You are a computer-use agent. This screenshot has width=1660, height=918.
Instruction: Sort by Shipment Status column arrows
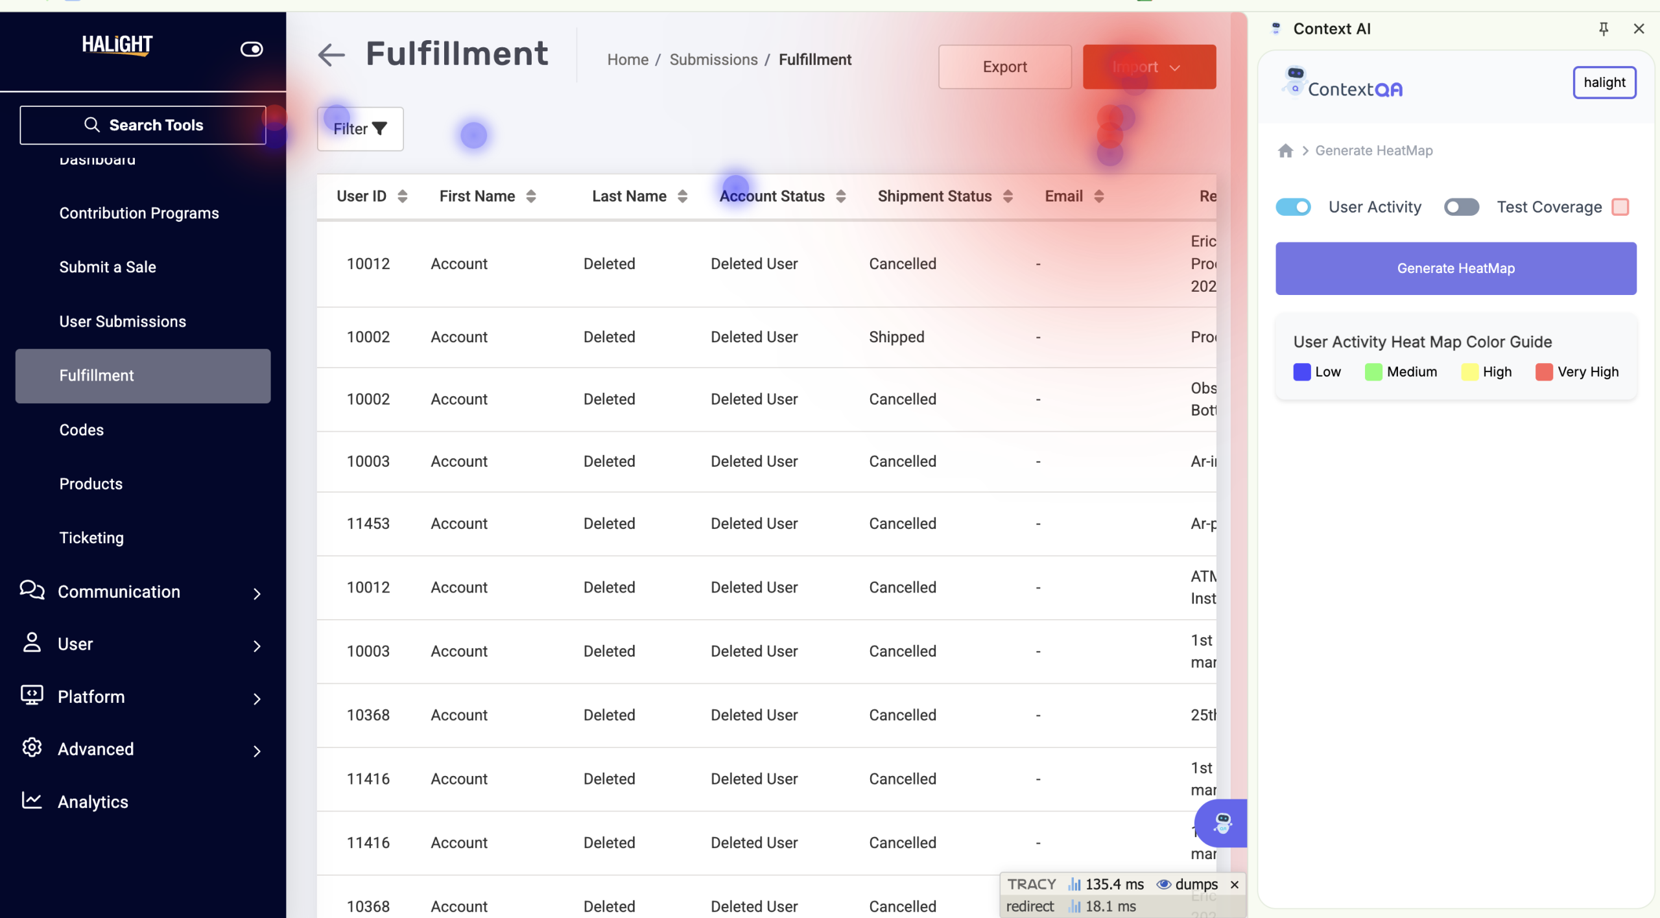click(1008, 196)
